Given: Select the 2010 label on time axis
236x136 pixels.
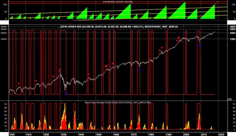Looking at the screenshot, I should [x=204, y=135].
